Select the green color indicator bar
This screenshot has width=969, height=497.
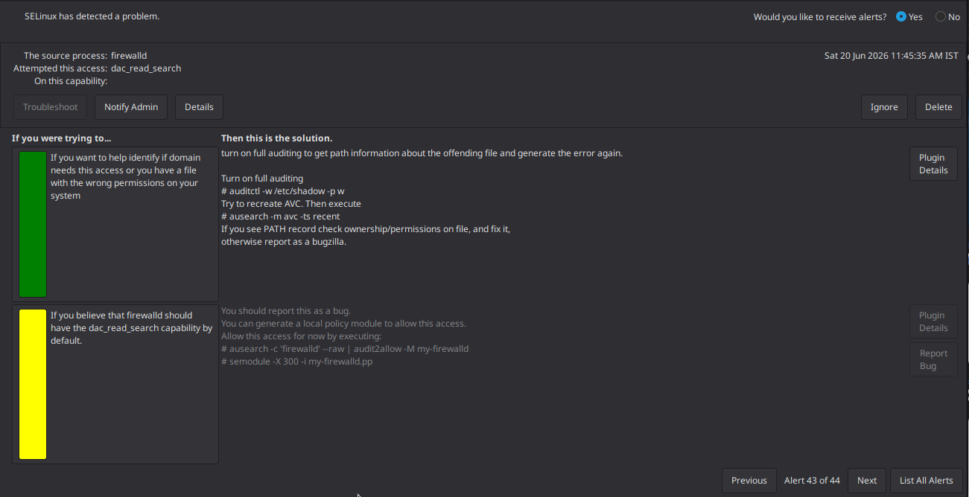pyautogui.click(x=33, y=224)
